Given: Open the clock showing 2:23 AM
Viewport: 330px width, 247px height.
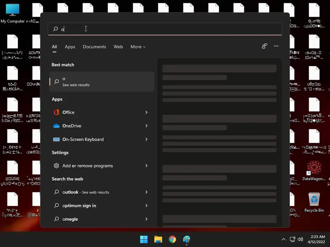Looking at the screenshot, I should point(316,239).
